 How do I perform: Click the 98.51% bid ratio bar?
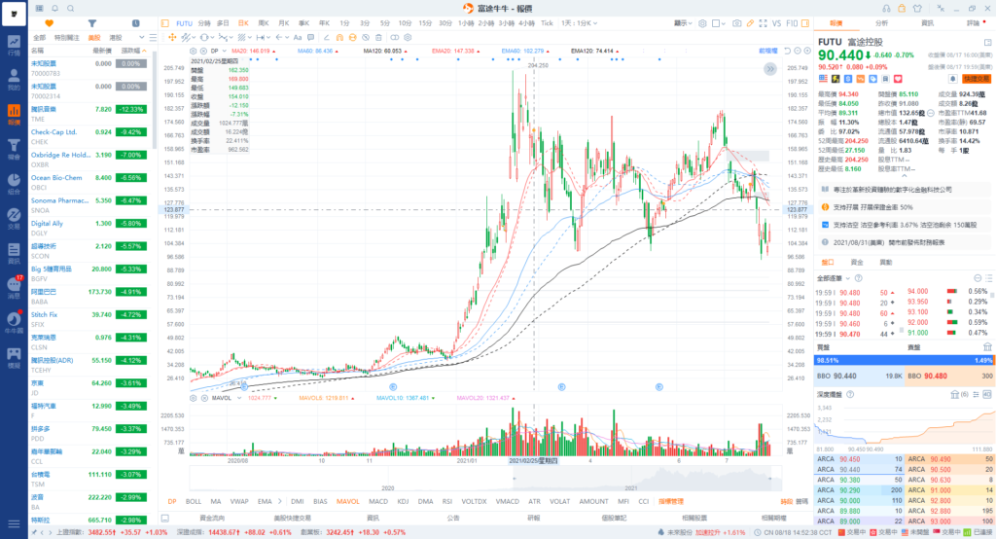(x=904, y=360)
